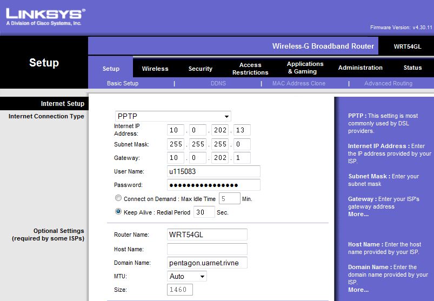
Task: Open the PPTP connection type dropdown
Action: pyautogui.click(x=173, y=116)
